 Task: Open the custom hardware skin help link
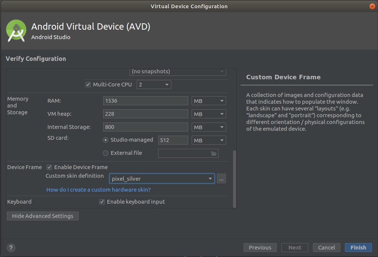click(x=98, y=190)
